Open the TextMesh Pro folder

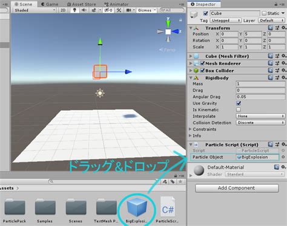pyautogui.click(x=106, y=210)
